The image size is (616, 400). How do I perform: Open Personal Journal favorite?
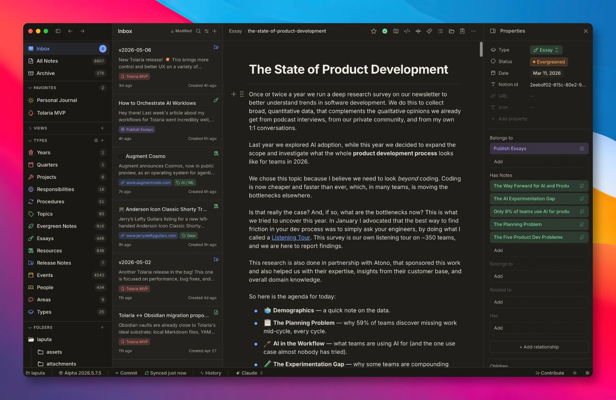coord(66,101)
